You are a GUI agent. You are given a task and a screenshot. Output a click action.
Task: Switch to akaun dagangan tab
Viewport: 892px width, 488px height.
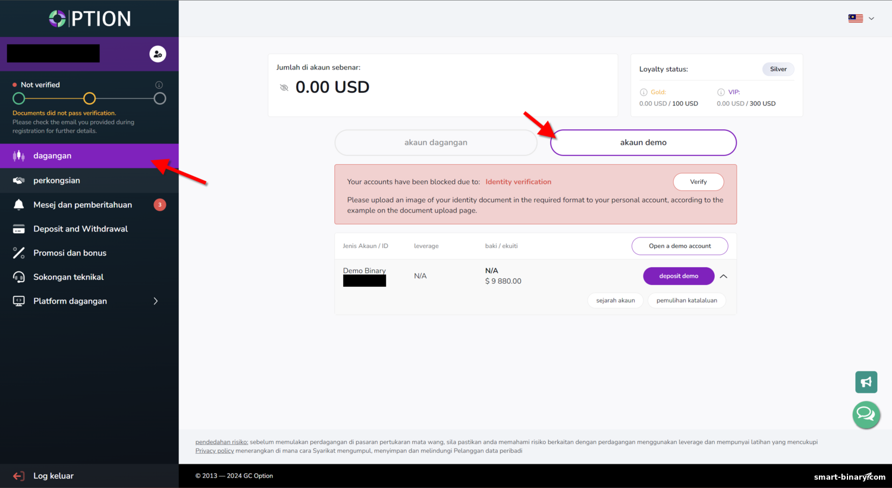click(x=436, y=143)
